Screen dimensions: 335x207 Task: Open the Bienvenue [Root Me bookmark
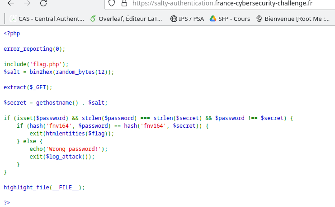[297, 19]
